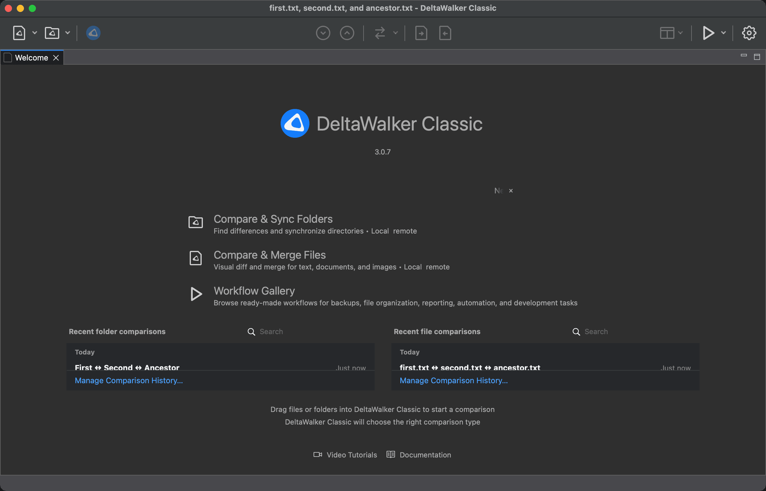Open Documentation
This screenshot has width=766, height=491.
coord(419,455)
